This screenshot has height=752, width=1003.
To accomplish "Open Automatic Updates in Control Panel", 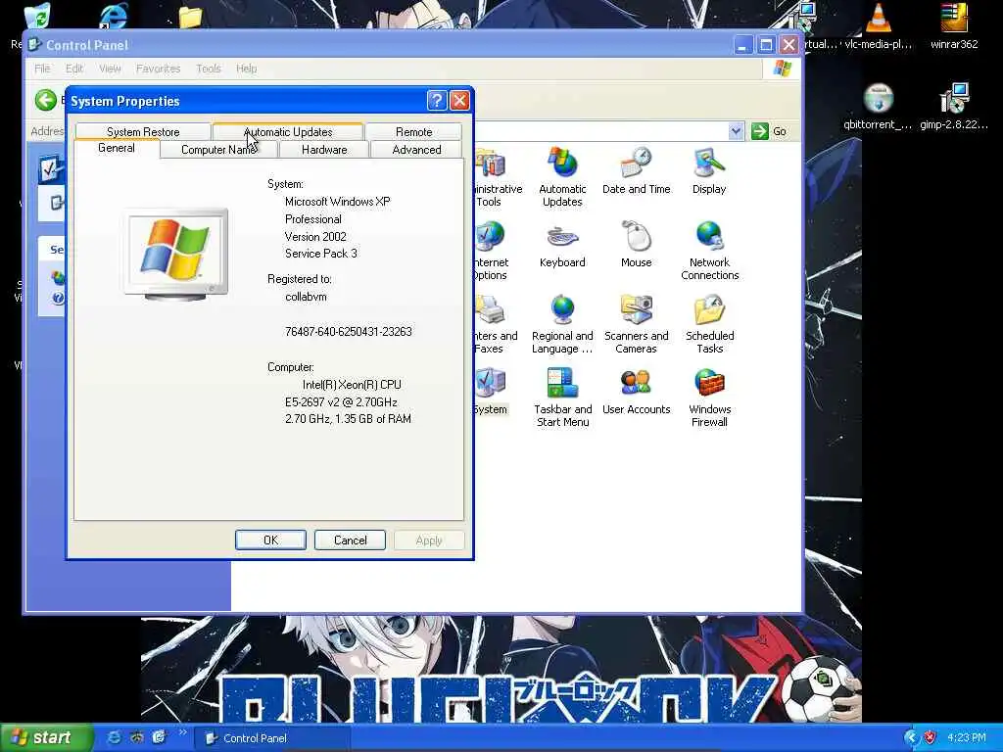I will [562, 176].
